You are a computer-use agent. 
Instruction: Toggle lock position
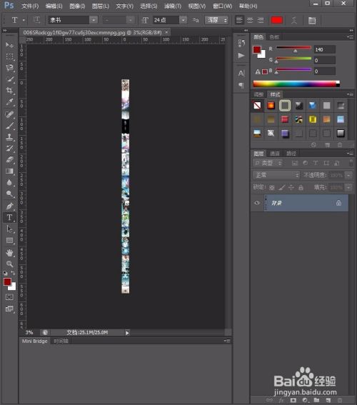coord(291,188)
